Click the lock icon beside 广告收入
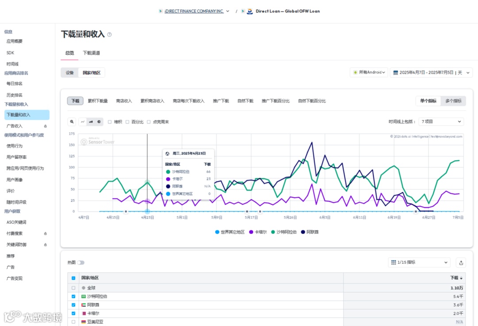This screenshot has height=326, width=478. [45, 126]
